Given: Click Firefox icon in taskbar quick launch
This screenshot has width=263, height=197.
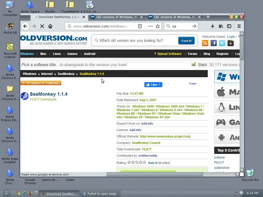Looking at the screenshot, I should [x=30, y=193].
